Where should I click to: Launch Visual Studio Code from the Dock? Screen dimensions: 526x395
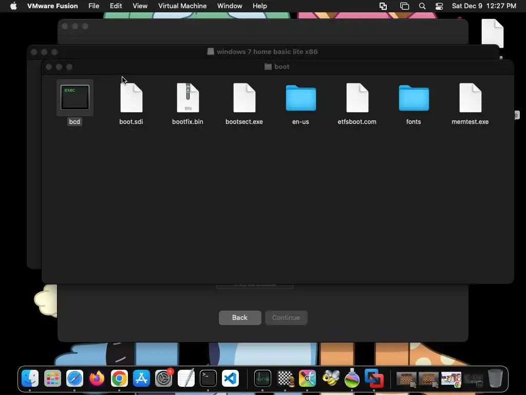tap(230, 378)
